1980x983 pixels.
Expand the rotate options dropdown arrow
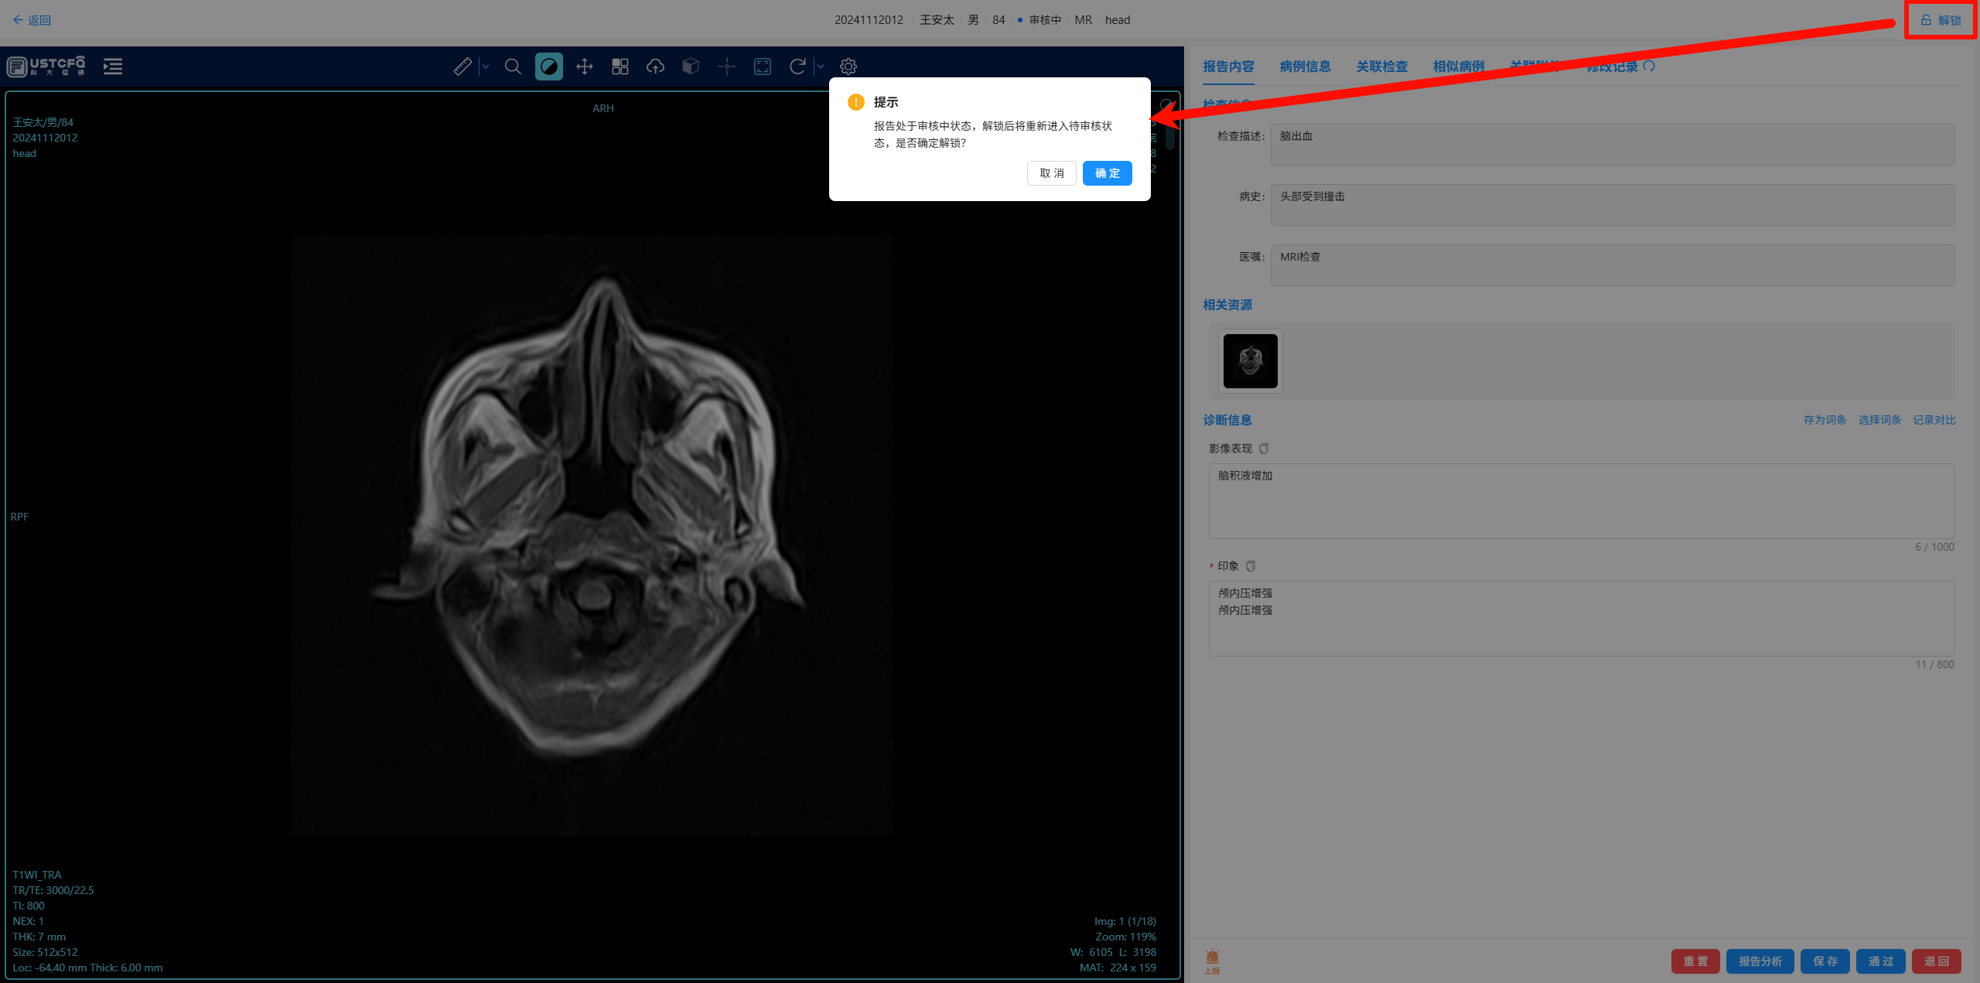pyautogui.click(x=821, y=67)
